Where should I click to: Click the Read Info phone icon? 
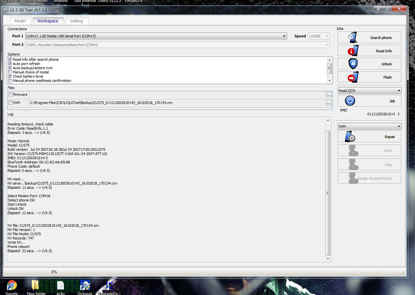point(353,51)
